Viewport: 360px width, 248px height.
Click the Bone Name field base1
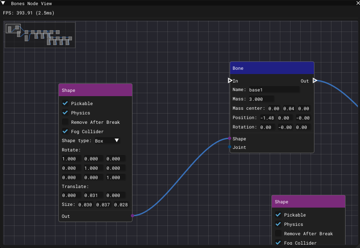[274, 90]
